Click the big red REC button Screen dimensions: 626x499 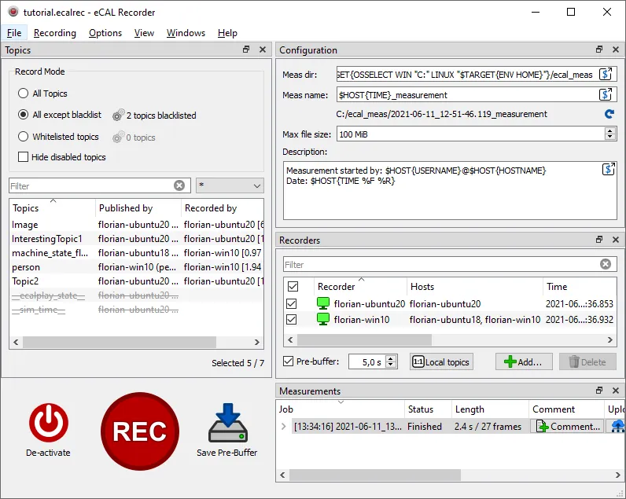click(x=140, y=431)
